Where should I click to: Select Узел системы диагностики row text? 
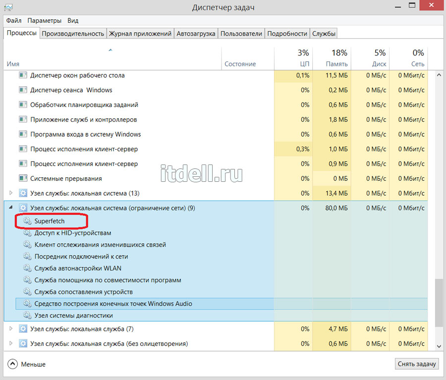point(73,316)
